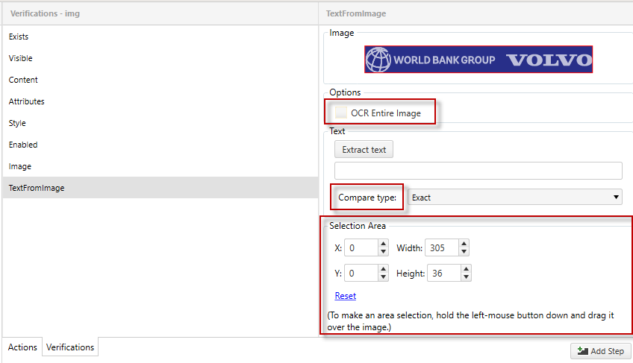Increase the Width with up arrow
Image resolution: width=633 pixels, height=363 pixels.
(464, 244)
